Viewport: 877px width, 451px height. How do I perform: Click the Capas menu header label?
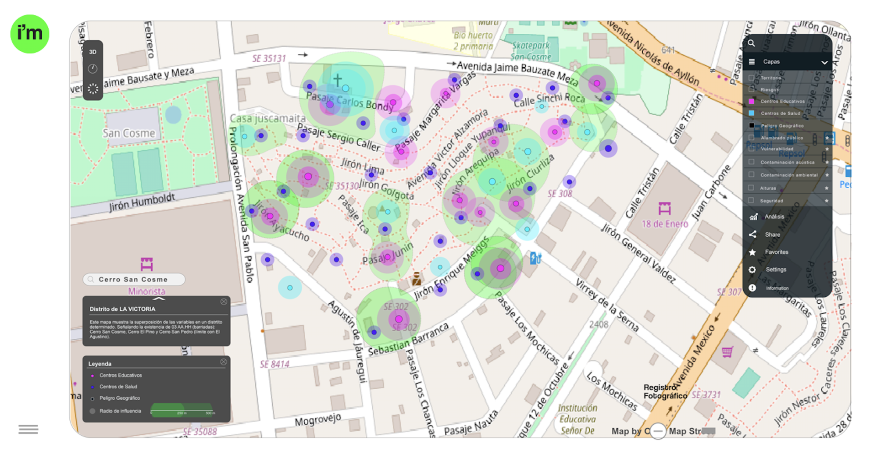tap(771, 62)
